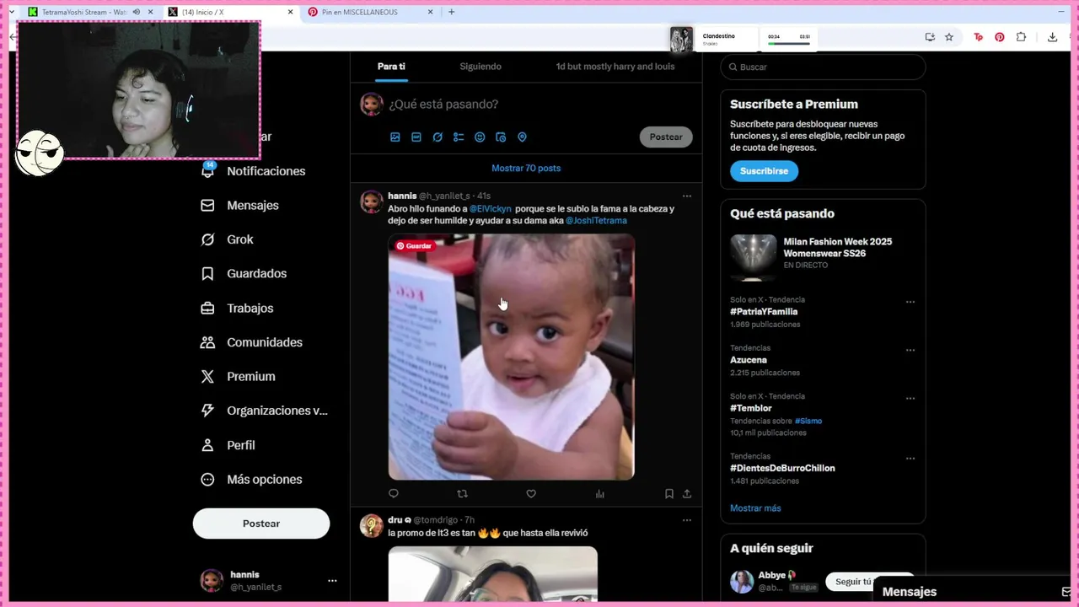The image size is (1079, 607).
Task: Open options for #PatriaYFamilia trend
Action: click(910, 302)
